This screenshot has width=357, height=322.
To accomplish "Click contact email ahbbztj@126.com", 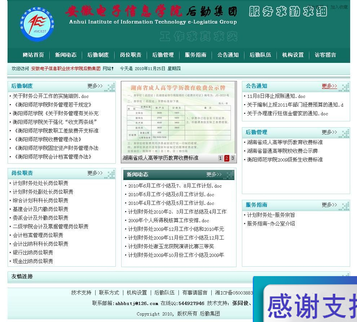I will coord(137,303).
